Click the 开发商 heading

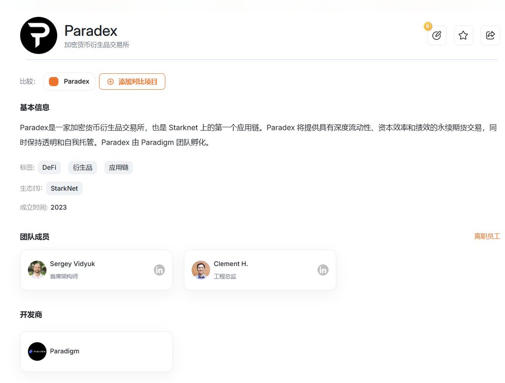tap(31, 315)
